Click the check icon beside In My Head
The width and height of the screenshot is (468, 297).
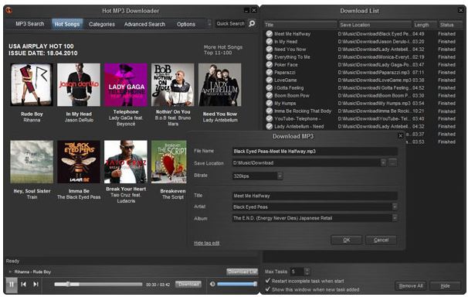coord(270,42)
